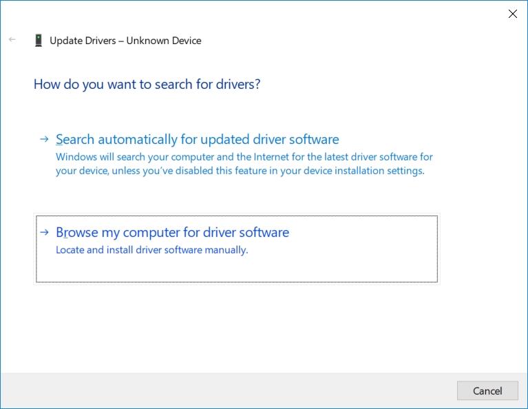Click the heading How do you want to search for drivers?
Image resolution: width=528 pixels, height=409 pixels.
tap(147, 84)
